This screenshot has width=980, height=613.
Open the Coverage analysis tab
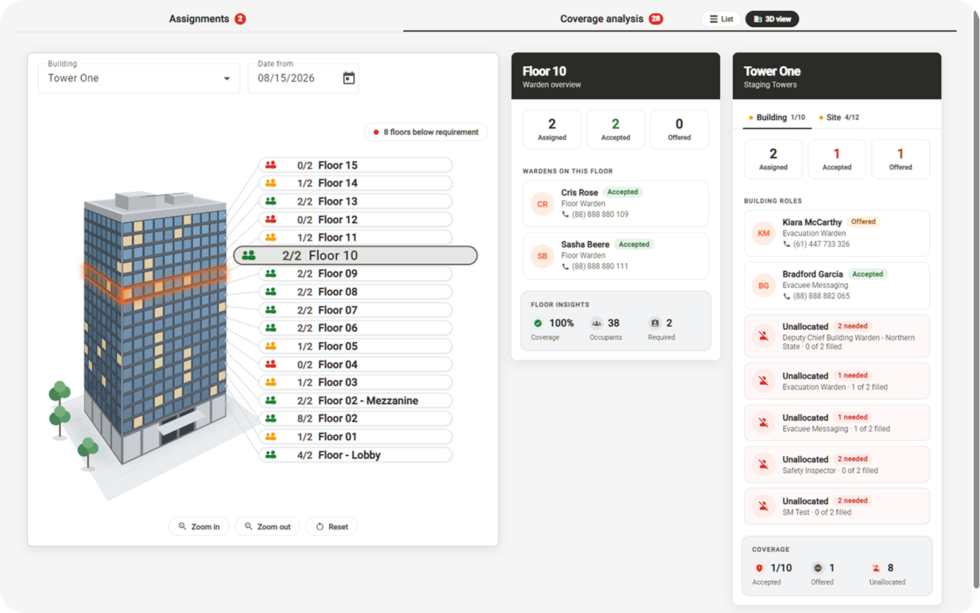(x=611, y=19)
